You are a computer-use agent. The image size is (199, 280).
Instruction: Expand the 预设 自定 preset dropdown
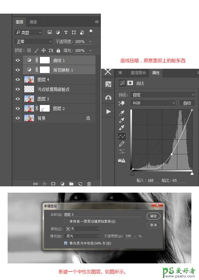point(163,95)
